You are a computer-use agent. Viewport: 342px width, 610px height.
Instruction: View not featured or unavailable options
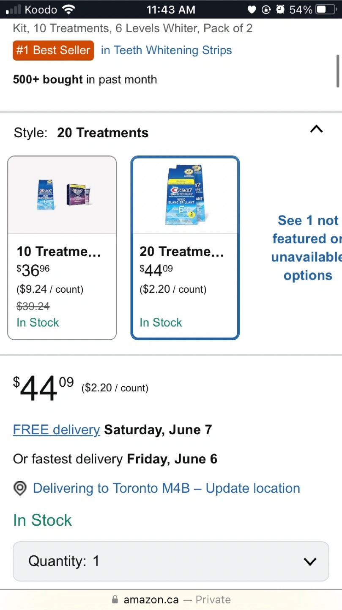[x=307, y=248]
